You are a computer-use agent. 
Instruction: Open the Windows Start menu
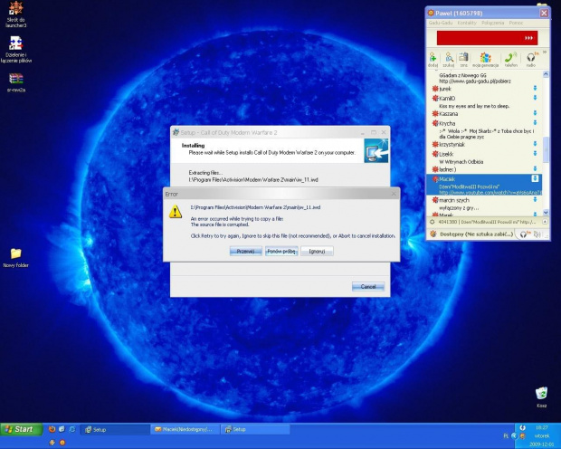pos(22,429)
